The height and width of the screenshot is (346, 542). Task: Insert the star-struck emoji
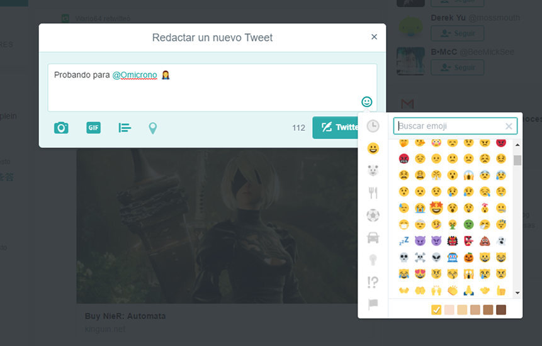(x=436, y=208)
